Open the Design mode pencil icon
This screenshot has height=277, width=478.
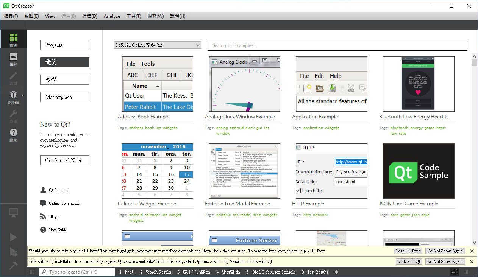tap(13, 76)
